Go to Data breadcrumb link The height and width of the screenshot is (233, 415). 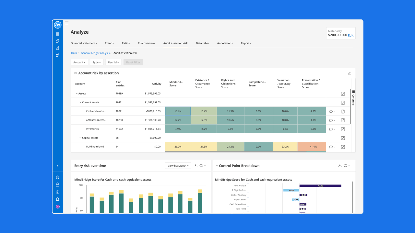click(x=74, y=53)
